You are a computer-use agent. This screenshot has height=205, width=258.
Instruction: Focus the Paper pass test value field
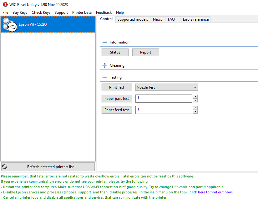(164, 99)
